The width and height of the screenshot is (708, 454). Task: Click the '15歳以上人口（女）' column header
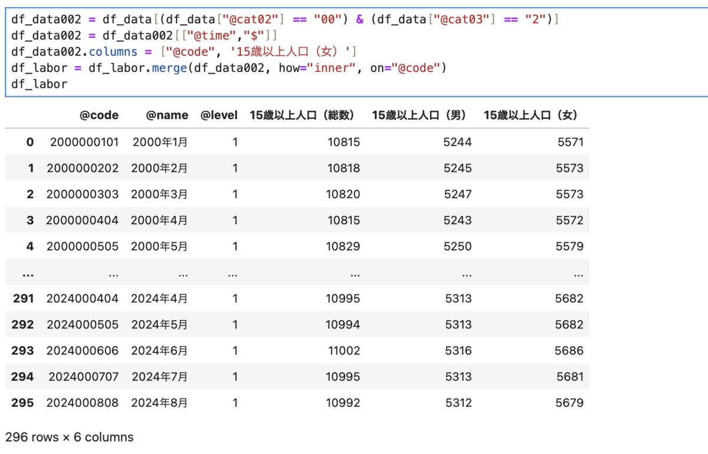point(533,116)
